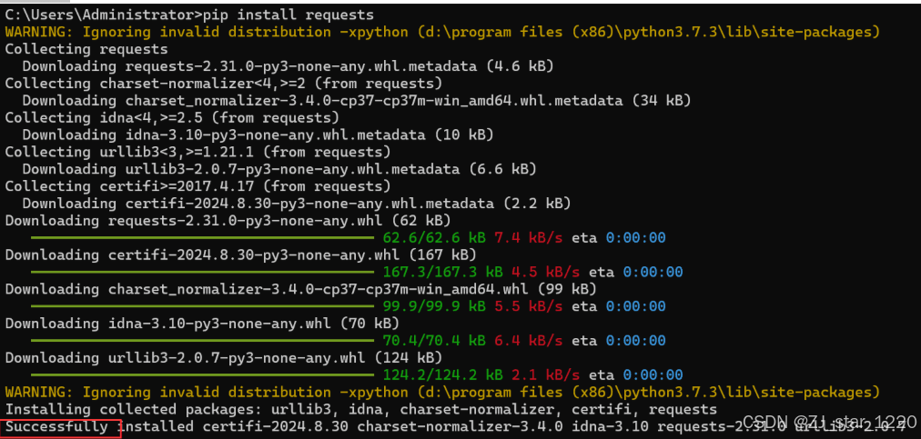Click 'Installing collected packages' line
Screen dimensions: 921x439
tap(361, 409)
